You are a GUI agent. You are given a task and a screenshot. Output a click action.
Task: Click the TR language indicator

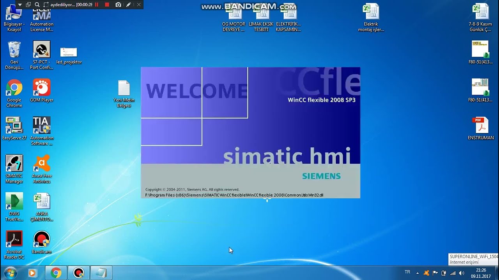407,272
